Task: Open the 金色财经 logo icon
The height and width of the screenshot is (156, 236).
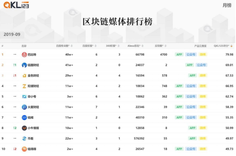Action: click(24, 76)
